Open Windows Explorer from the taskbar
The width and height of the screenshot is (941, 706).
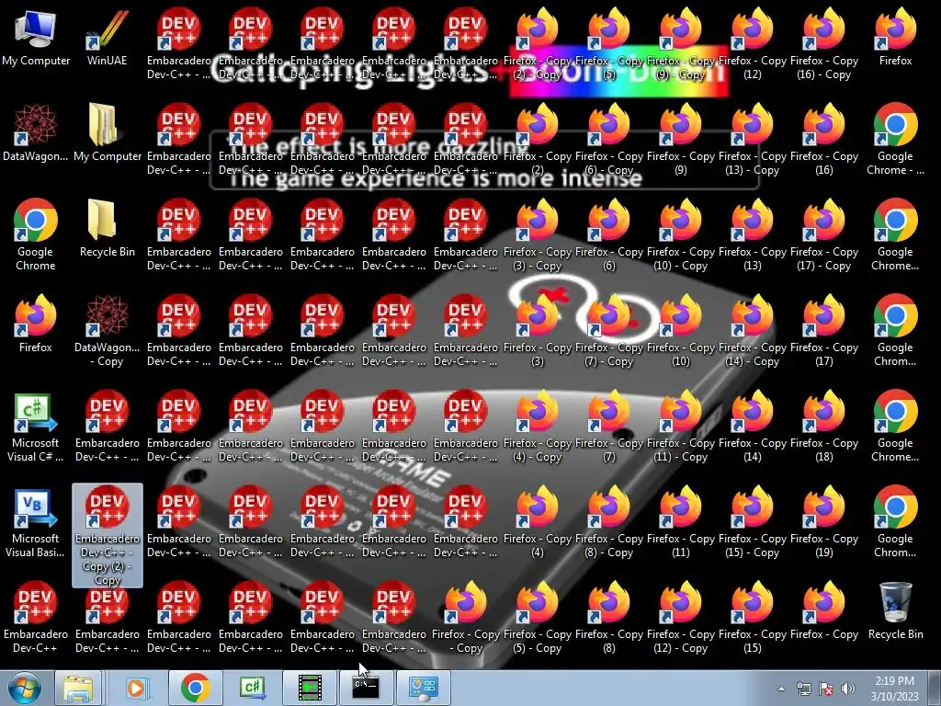pos(79,688)
